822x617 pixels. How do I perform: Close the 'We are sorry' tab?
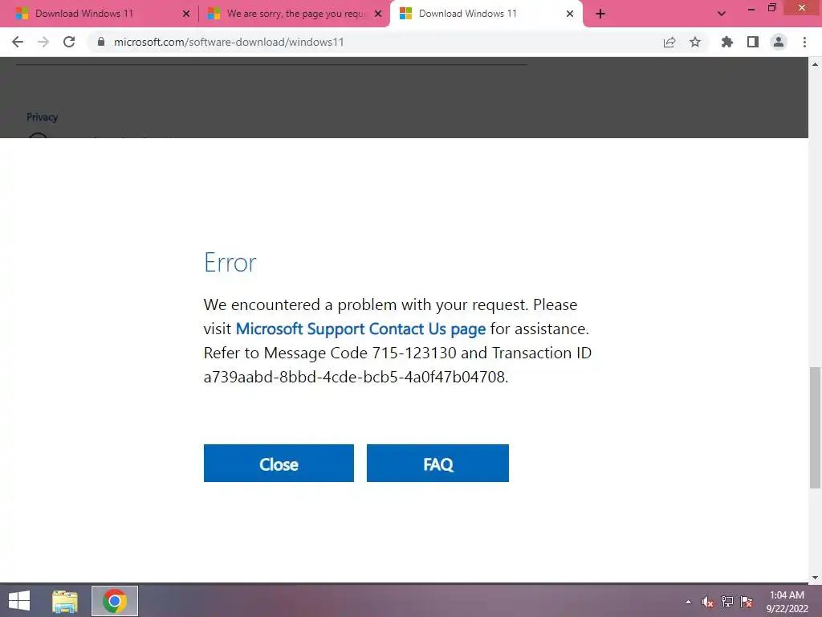coord(378,14)
